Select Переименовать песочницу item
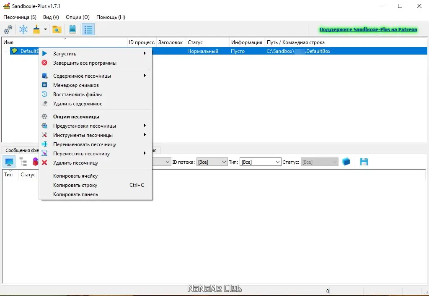The height and width of the screenshot is (296, 429). 96,144
